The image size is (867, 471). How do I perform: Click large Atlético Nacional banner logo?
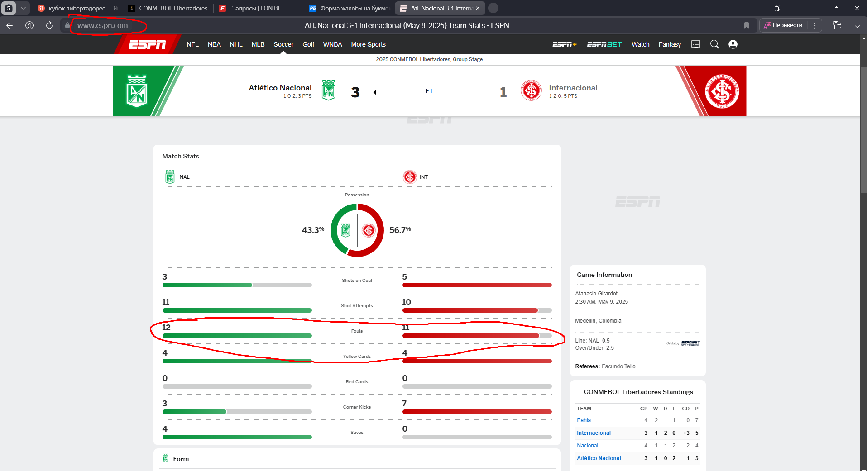pyautogui.click(x=137, y=91)
